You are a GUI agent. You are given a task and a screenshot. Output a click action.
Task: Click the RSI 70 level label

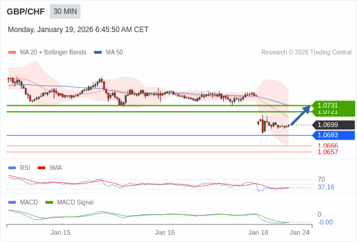click(321, 179)
